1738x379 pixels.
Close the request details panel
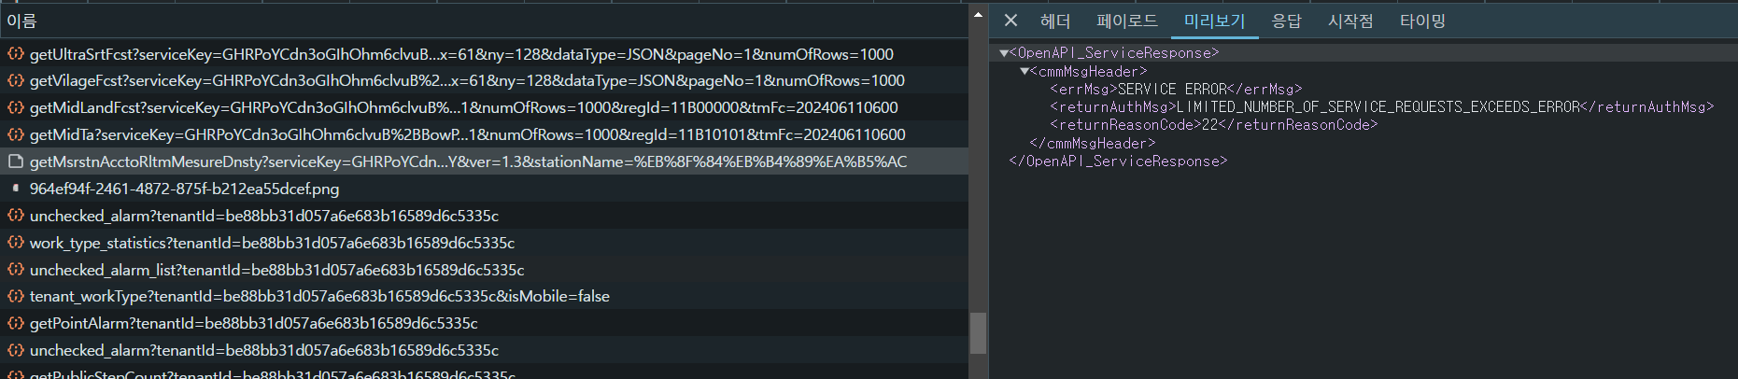[1010, 21]
